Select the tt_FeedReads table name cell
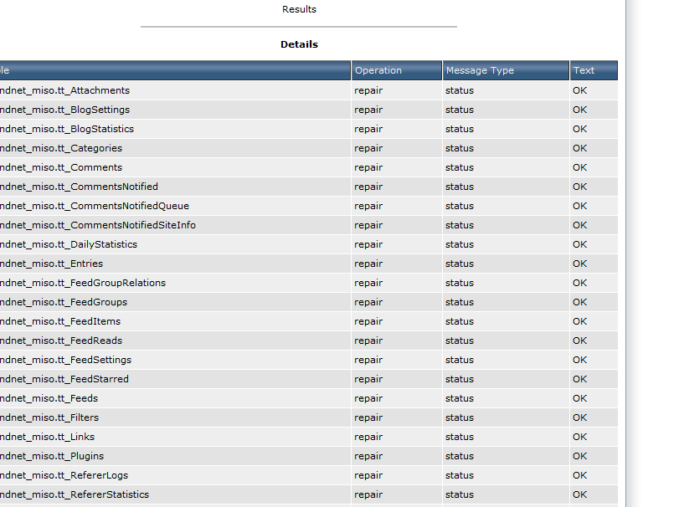 (175, 341)
